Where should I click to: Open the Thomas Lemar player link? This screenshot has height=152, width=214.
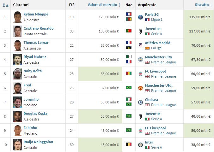pos(36,43)
